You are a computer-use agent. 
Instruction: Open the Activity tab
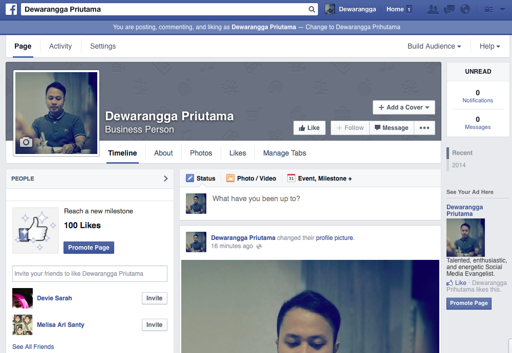(x=60, y=46)
